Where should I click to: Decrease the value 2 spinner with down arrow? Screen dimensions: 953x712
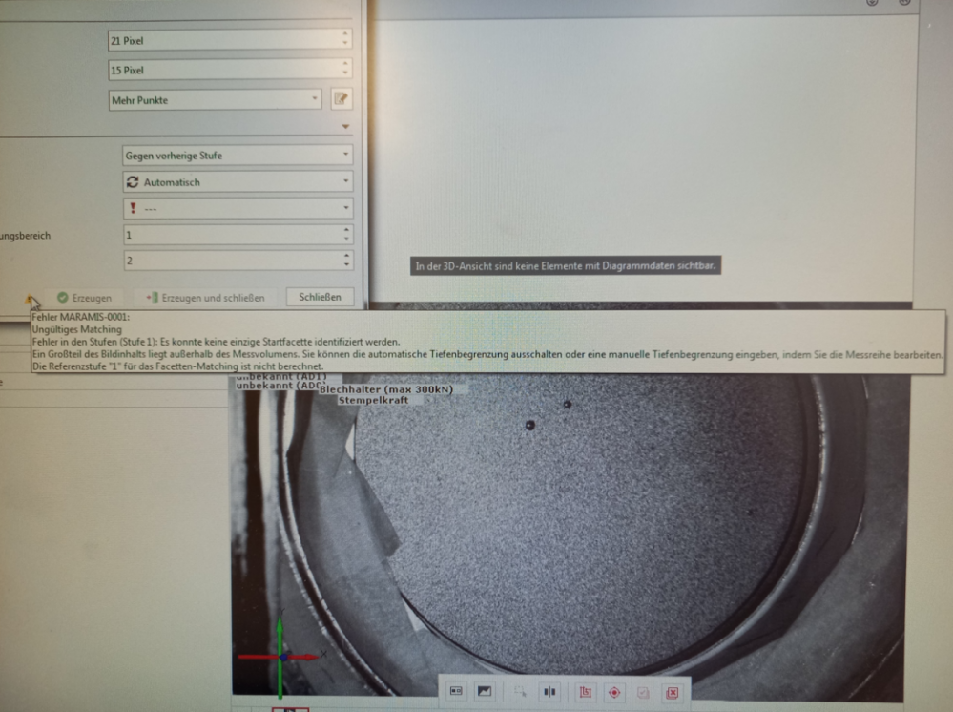pos(346,264)
